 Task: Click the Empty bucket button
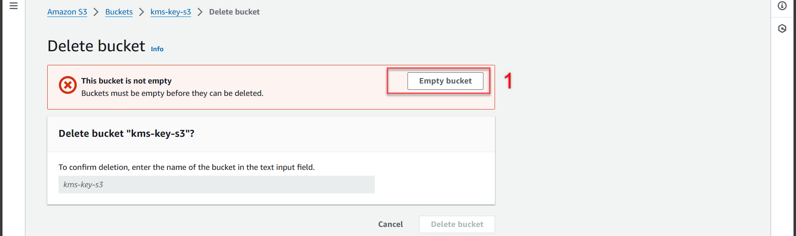(445, 81)
